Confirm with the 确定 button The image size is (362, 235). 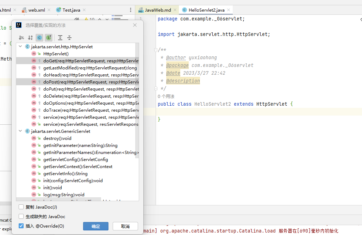(x=95, y=226)
